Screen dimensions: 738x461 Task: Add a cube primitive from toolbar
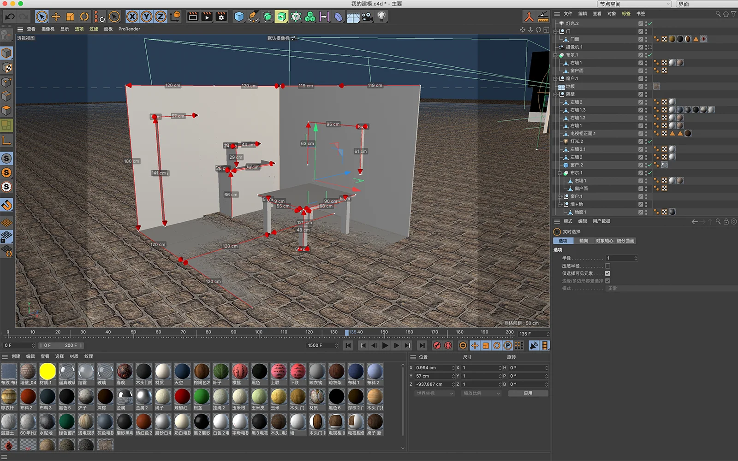click(239, 17)
